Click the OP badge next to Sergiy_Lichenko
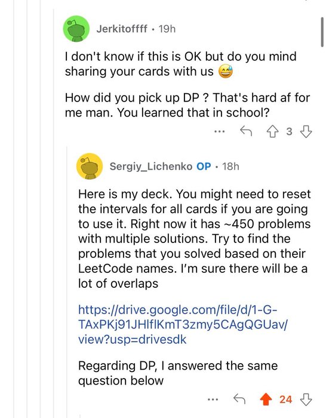 click(204, 167)
